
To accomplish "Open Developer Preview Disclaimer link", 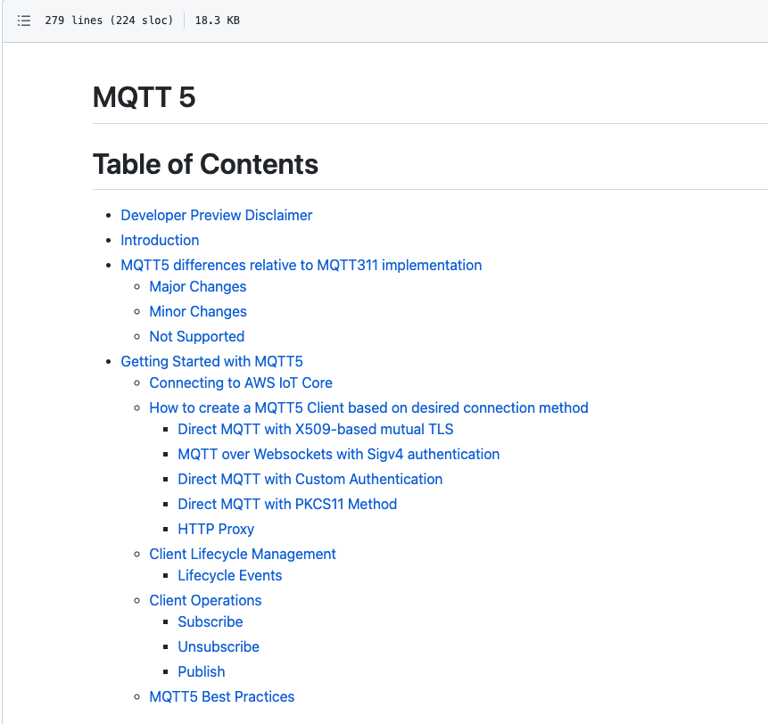I will (216, 216).
